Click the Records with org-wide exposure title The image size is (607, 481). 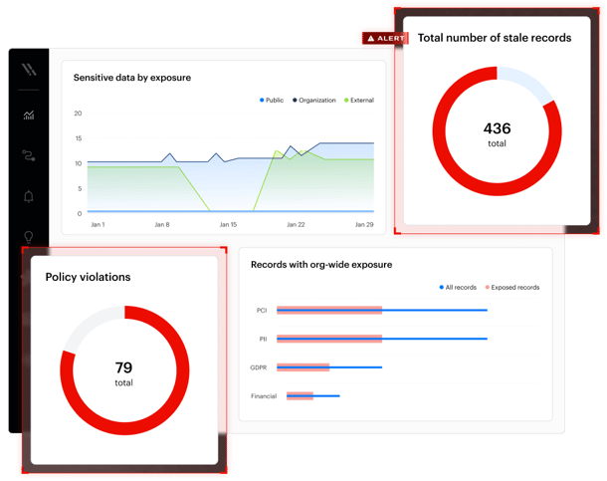coord(321,265)
